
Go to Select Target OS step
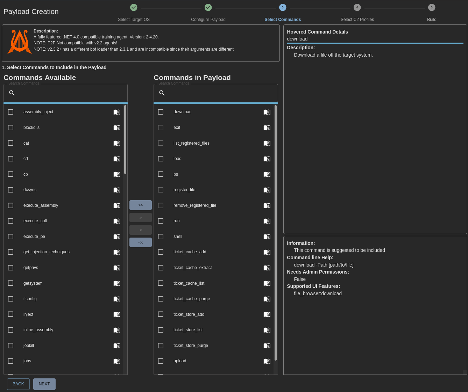pyautogui.click(x=134, y=13)
